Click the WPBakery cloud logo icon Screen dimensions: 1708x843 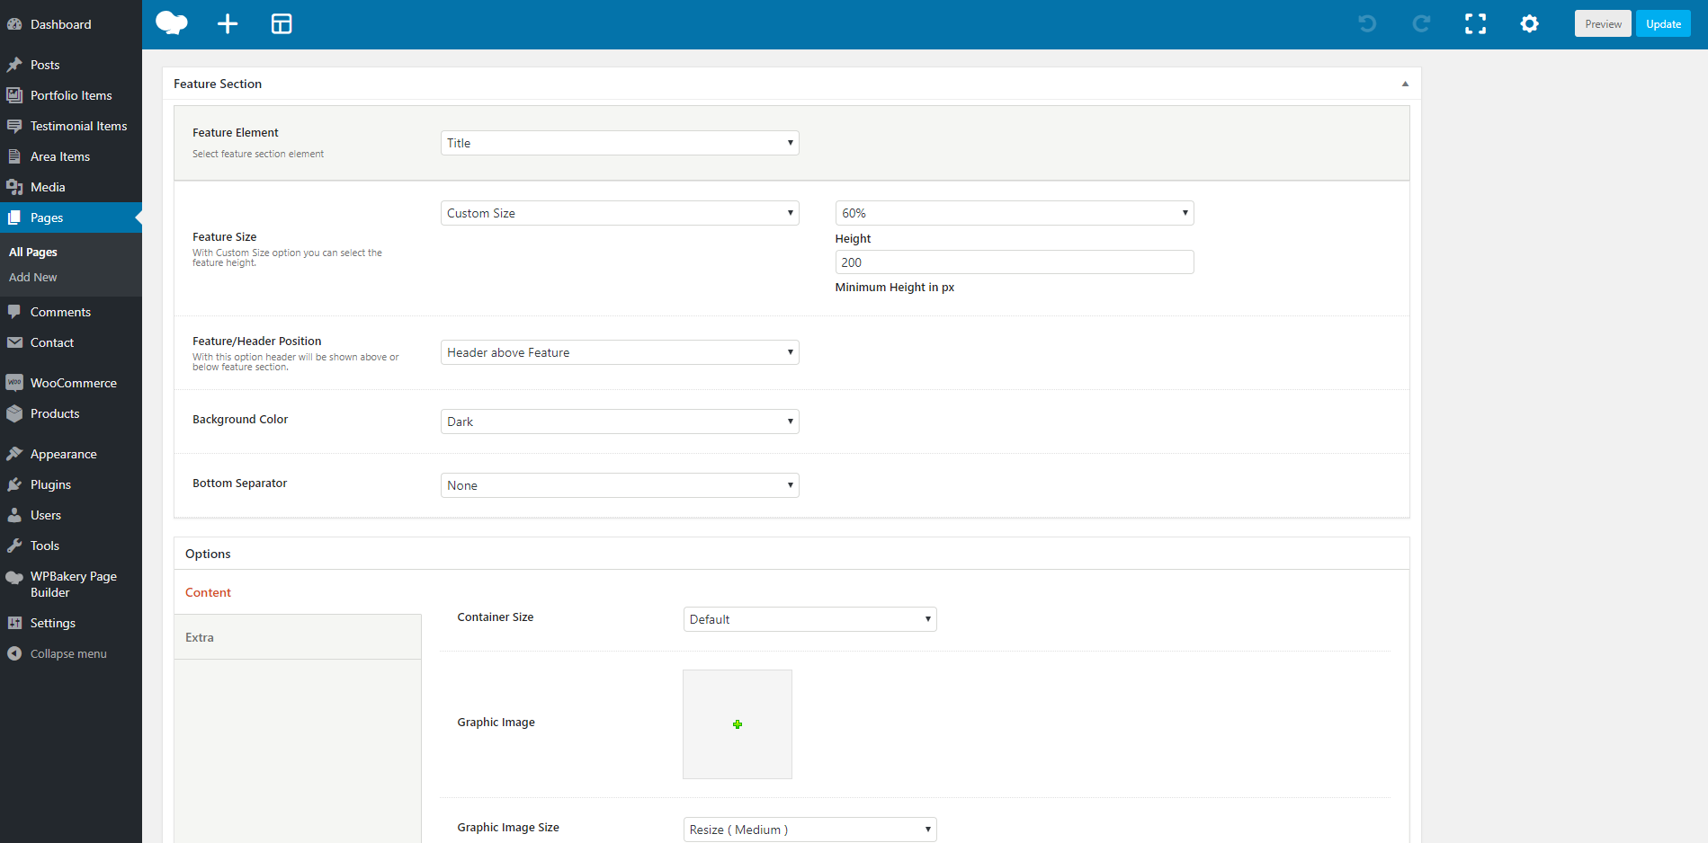[x=172, y=23]
